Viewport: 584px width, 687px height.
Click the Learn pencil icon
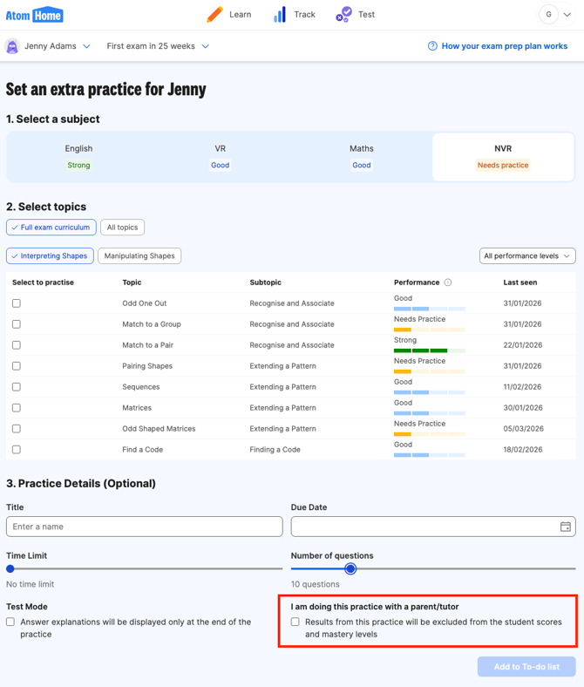tap(214, 15)
